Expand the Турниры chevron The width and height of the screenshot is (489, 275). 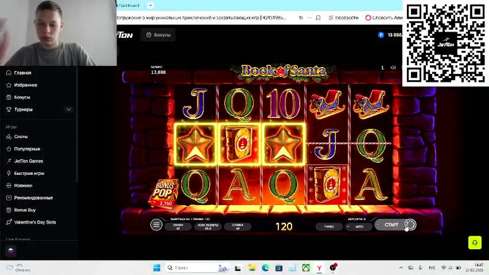(x=68, y=109)
